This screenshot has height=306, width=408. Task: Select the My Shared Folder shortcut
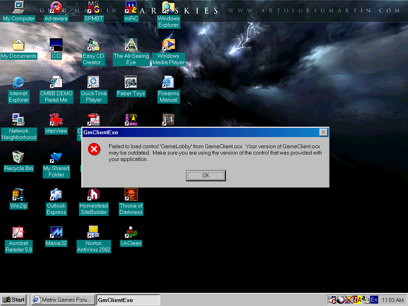point(56,165)
